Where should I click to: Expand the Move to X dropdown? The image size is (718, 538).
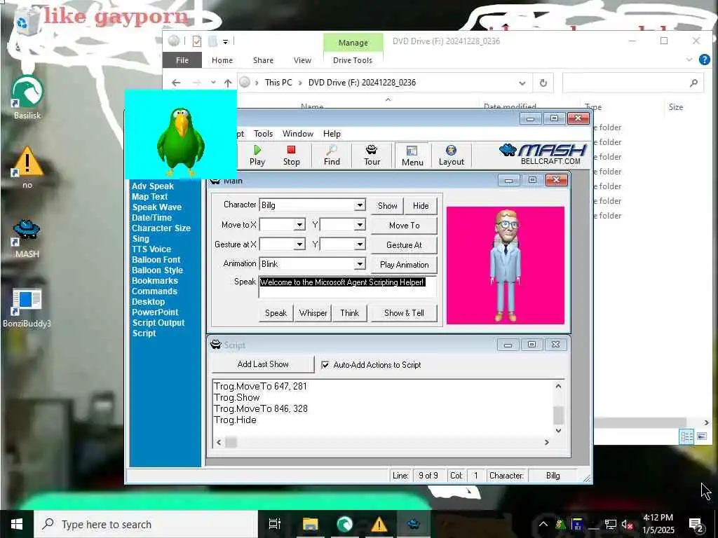coord(299,225)
